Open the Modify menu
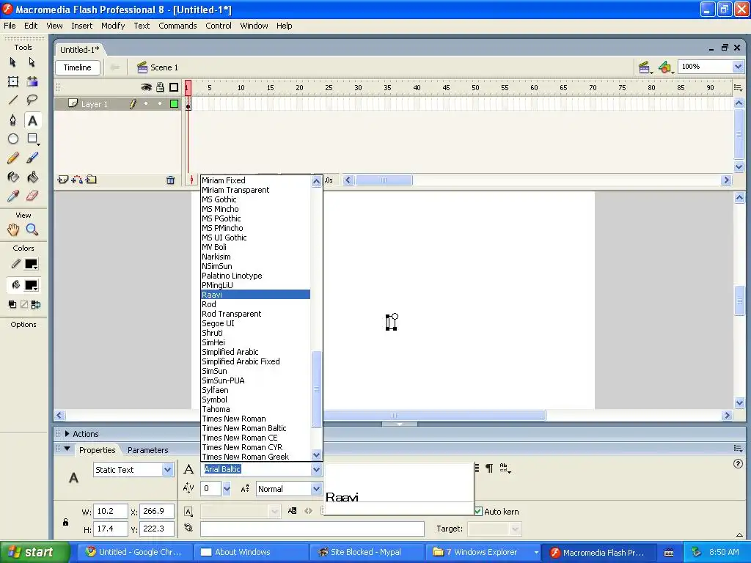Image resolution: width=751 pixels, height=563 pixels. click(113, 26)
